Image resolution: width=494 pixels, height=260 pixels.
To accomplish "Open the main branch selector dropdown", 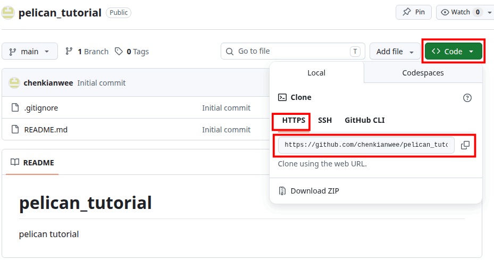I will pyautogui.click(x=30, y=52).
